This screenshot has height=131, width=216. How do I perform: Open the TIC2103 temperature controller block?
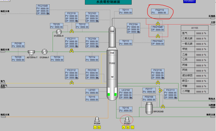coord(92,17)
